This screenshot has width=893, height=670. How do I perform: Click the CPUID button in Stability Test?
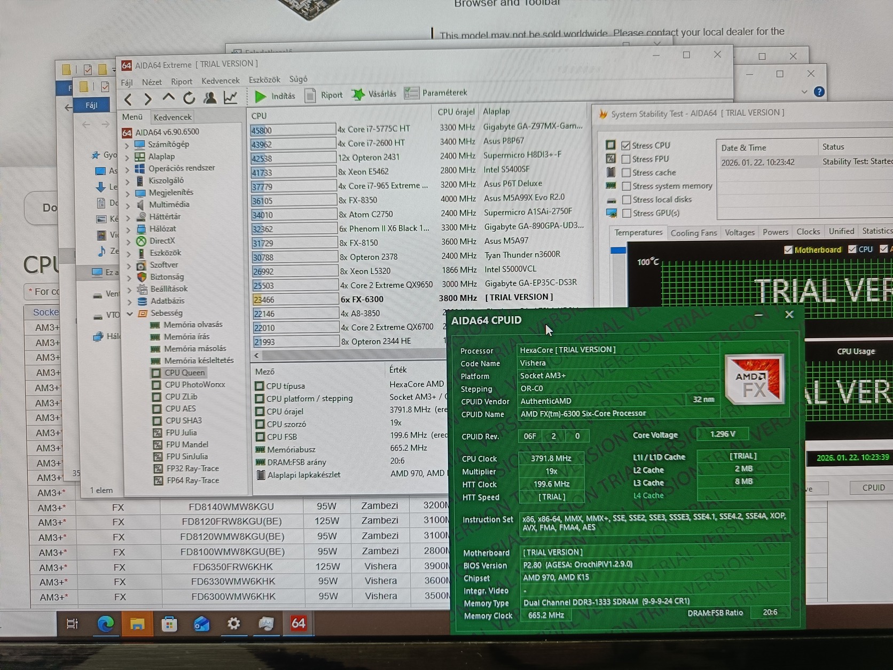[x=873, y=488]
